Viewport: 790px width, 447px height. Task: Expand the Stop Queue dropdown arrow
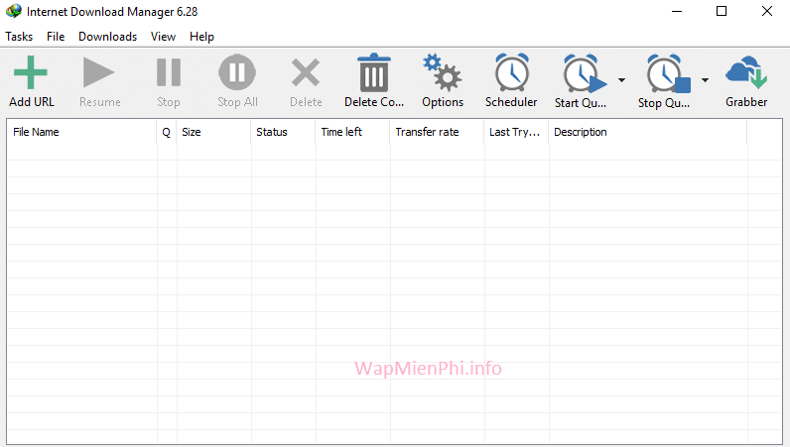point(705,80)
